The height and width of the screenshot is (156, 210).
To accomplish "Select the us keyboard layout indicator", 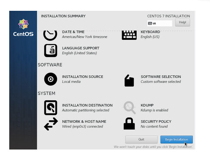I will coord(160,23).
